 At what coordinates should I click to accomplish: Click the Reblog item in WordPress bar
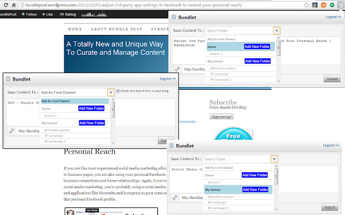(x=68, y=15)
